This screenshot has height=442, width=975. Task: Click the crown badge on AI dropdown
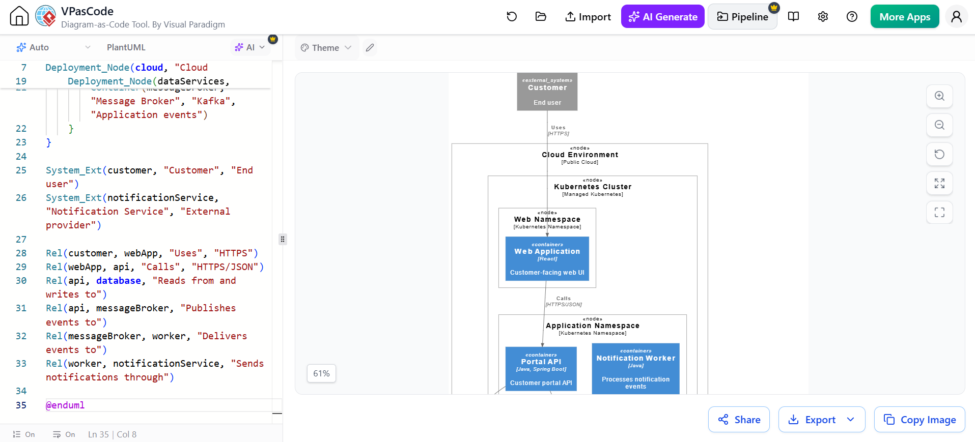click(x=273, y=39)
